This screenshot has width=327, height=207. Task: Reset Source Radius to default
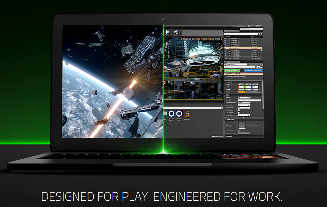click(x=250, y=105)
